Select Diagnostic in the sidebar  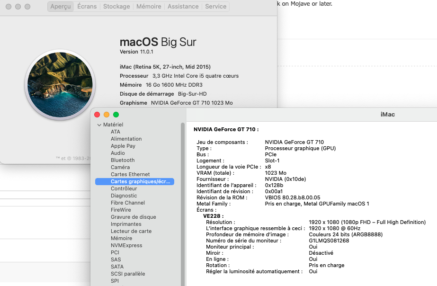[124, 196]
